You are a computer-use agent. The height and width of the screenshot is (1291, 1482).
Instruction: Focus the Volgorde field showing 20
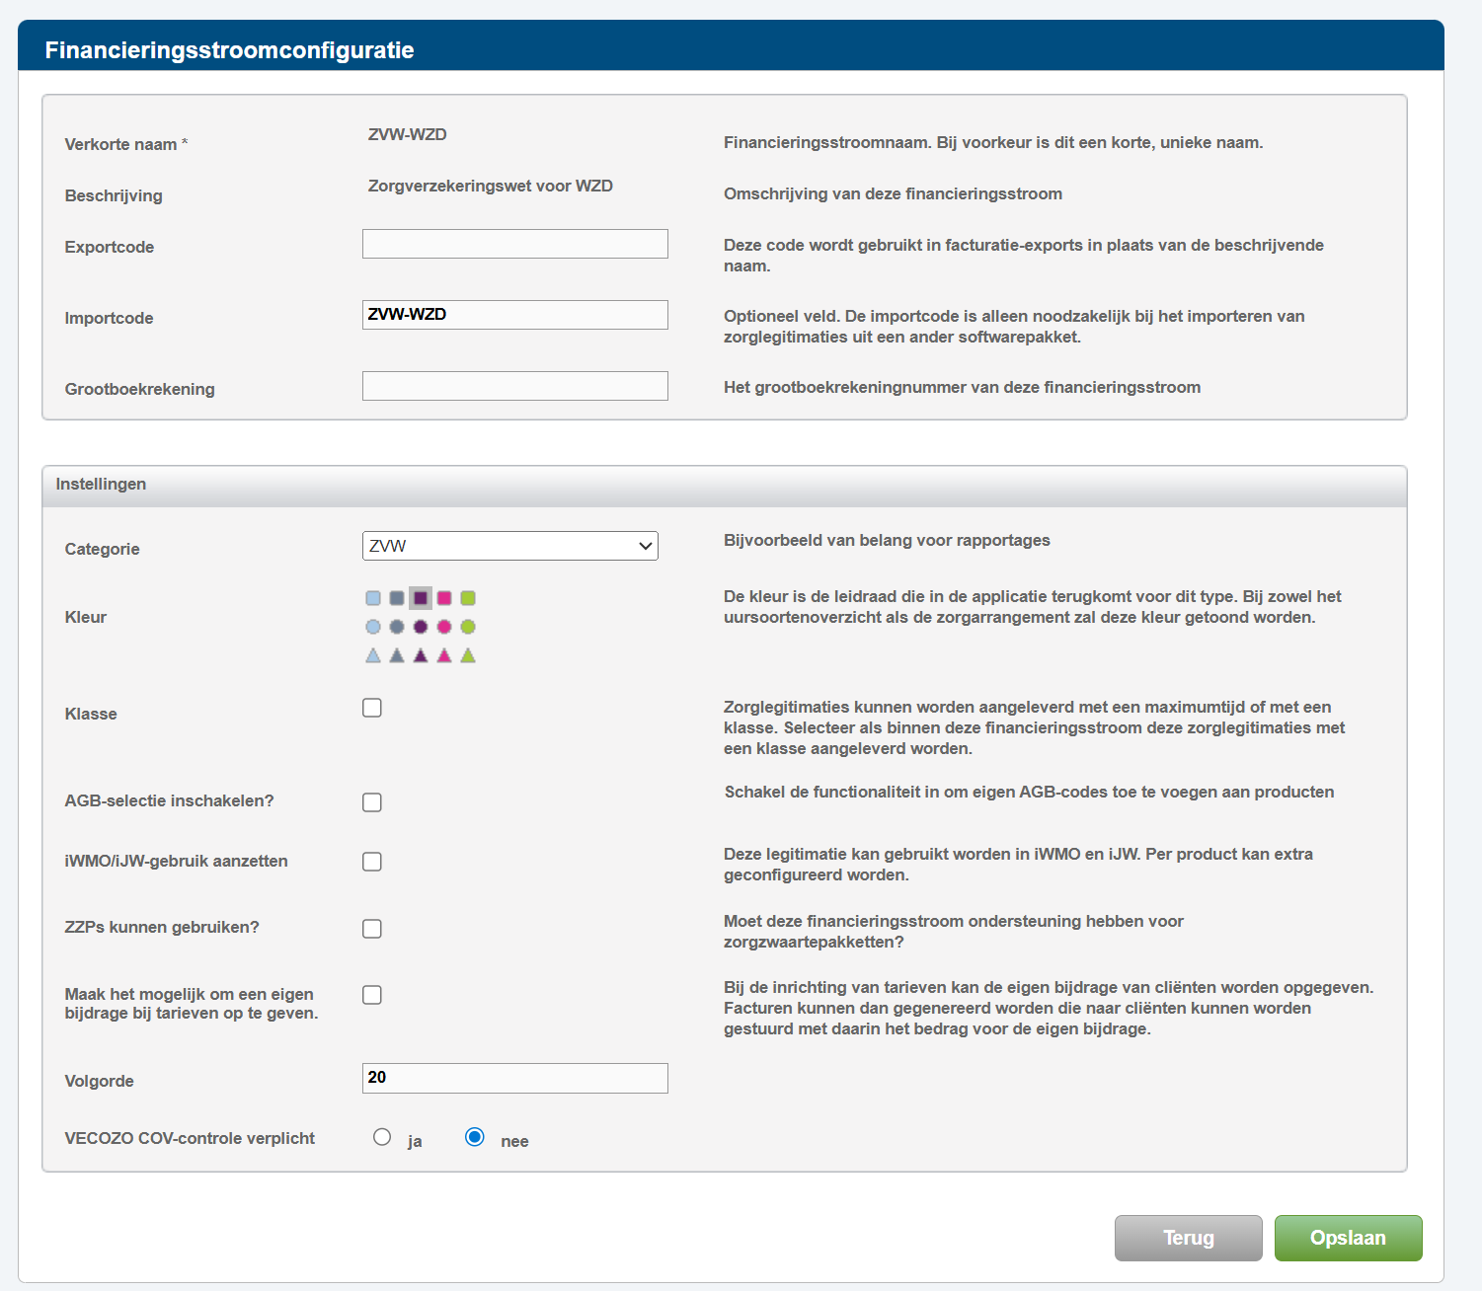pos(515,1078)
